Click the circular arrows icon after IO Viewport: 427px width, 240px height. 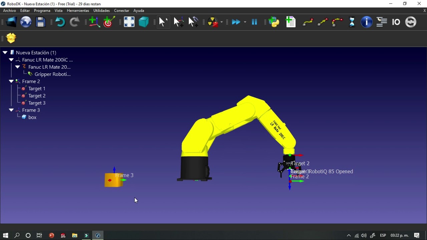(411, 22)
